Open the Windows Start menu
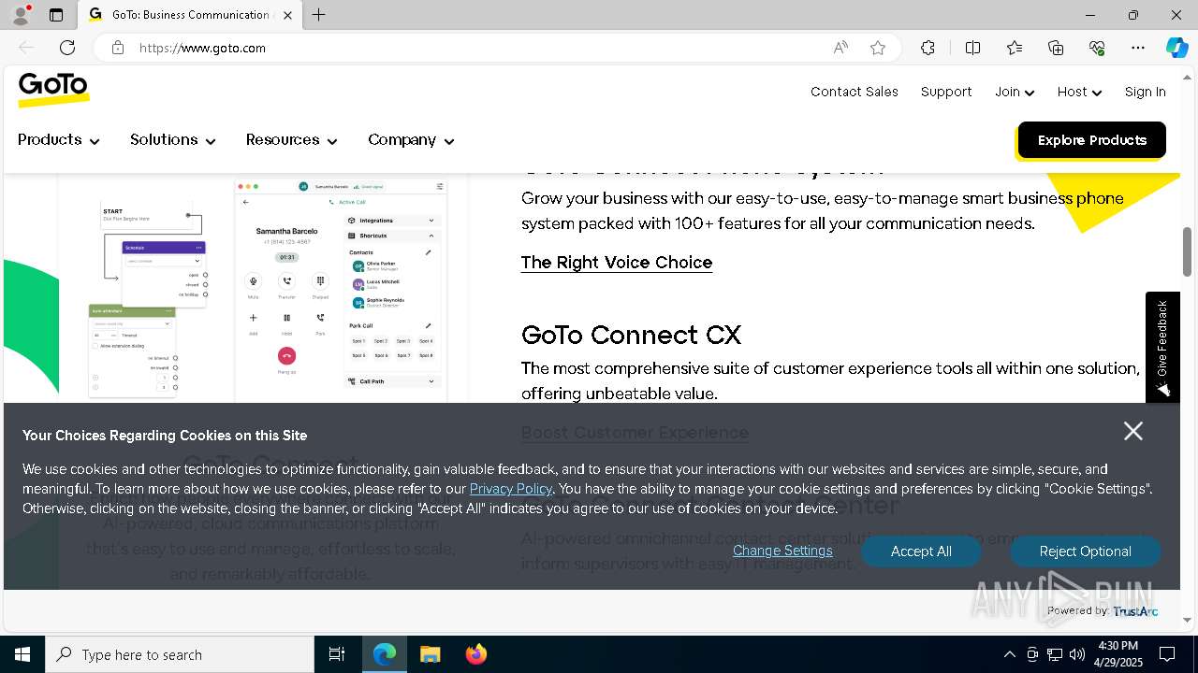The image size is (1198, 673). 22,654
